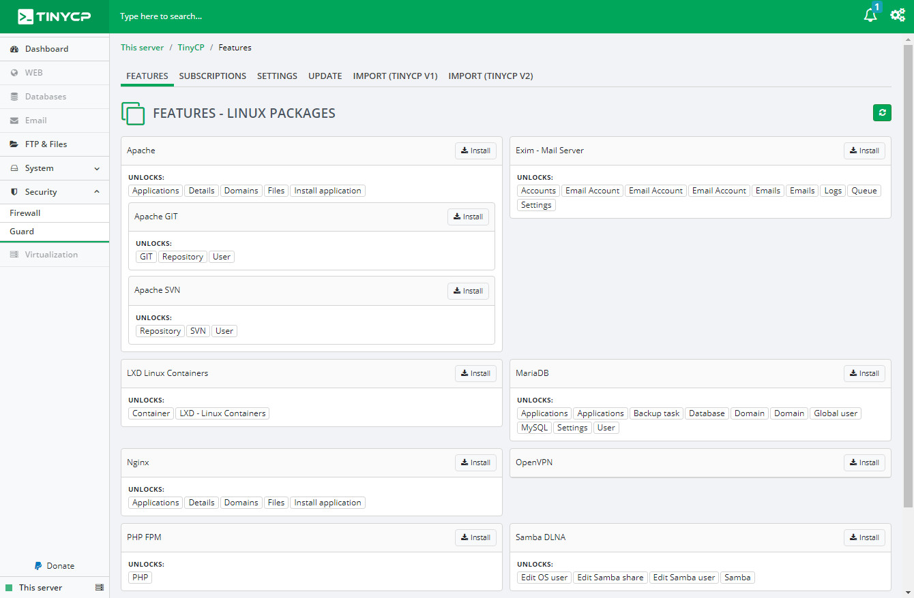
Task: Click the Databases stack icon
Action: (14, 97)
